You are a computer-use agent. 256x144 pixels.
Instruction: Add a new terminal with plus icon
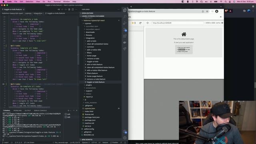click(68, 110)
